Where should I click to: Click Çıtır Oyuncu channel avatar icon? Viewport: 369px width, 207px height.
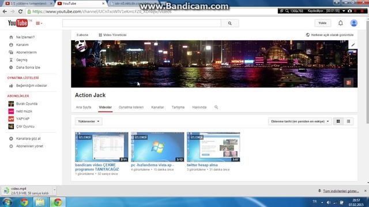click(11, 126)
